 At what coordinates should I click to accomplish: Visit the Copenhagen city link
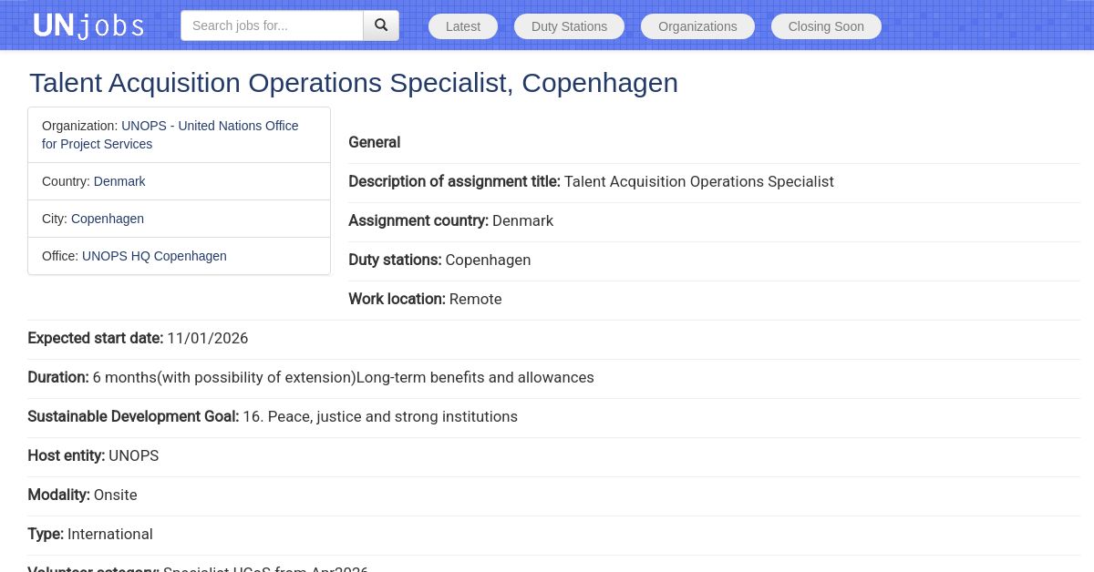click(x=108, y=219)
